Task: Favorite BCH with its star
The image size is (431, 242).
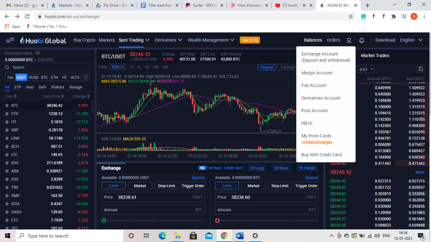Action: (x=7, y=147)
